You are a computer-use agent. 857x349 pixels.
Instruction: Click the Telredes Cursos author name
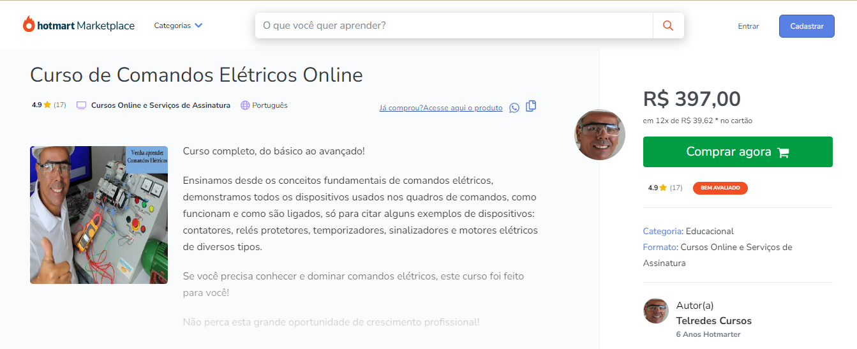pyautogui.click(x=714, y=321)
